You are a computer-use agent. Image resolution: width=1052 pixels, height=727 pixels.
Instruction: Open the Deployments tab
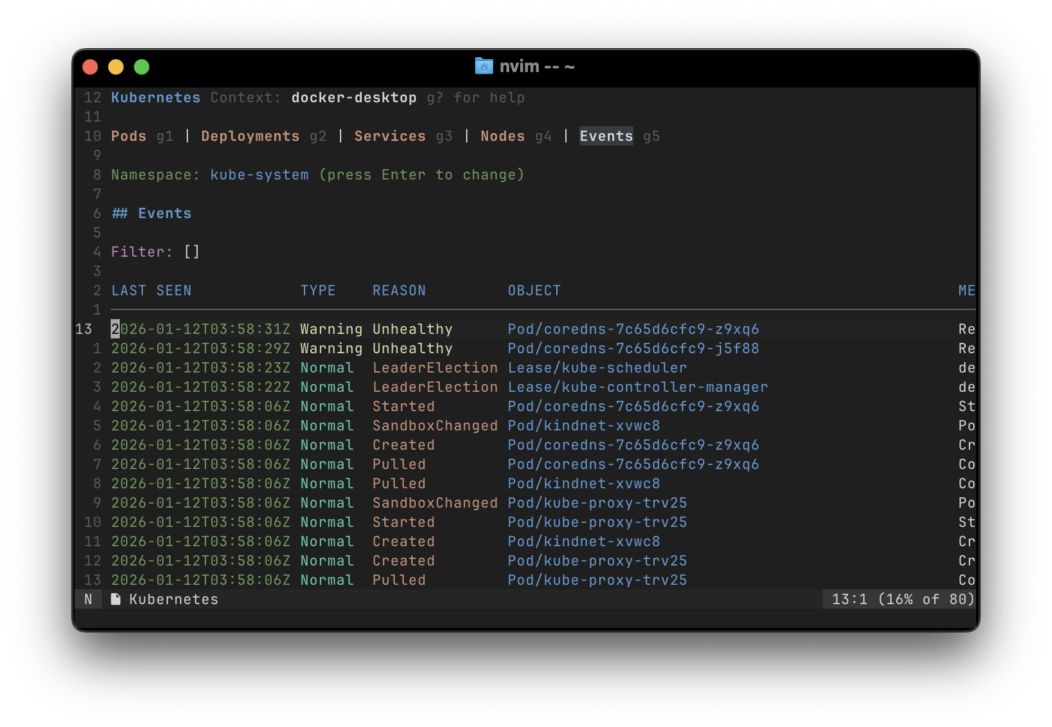(250, 136)
